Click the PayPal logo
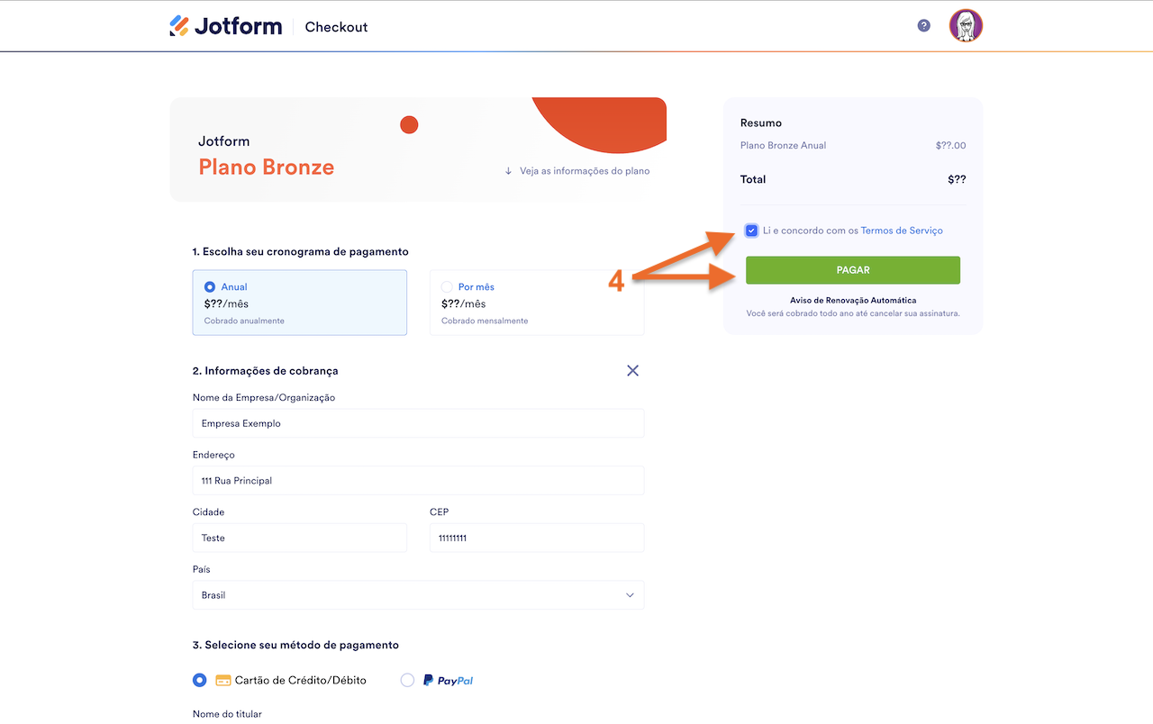Screen dimensions: 1153x724 point(448,680)
